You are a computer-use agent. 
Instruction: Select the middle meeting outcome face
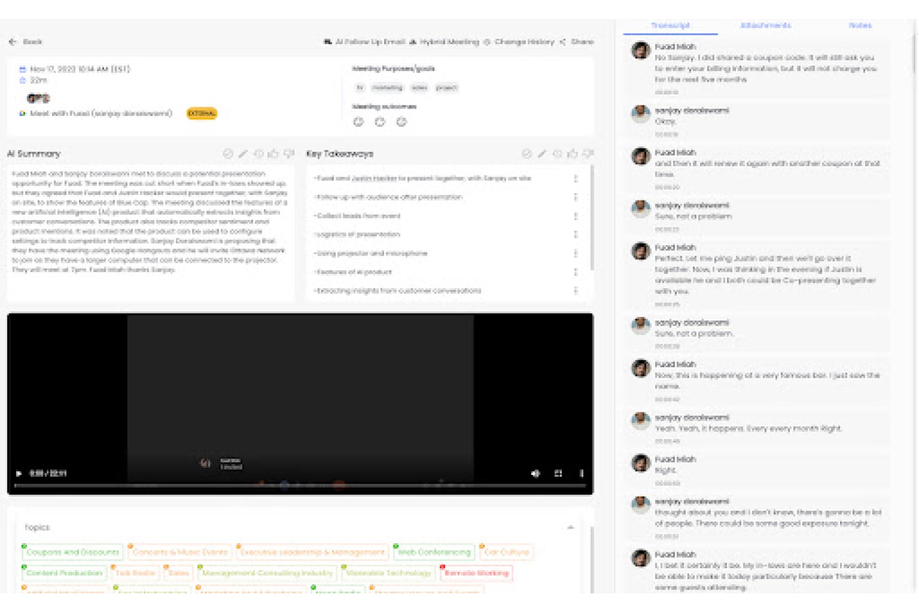point(380,121)
